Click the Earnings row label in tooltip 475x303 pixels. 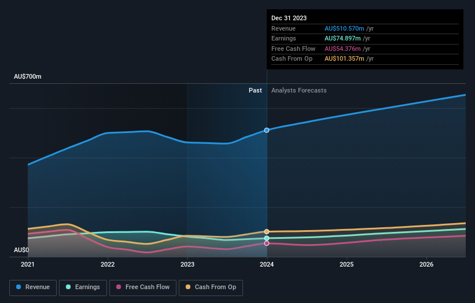(283, 38)
